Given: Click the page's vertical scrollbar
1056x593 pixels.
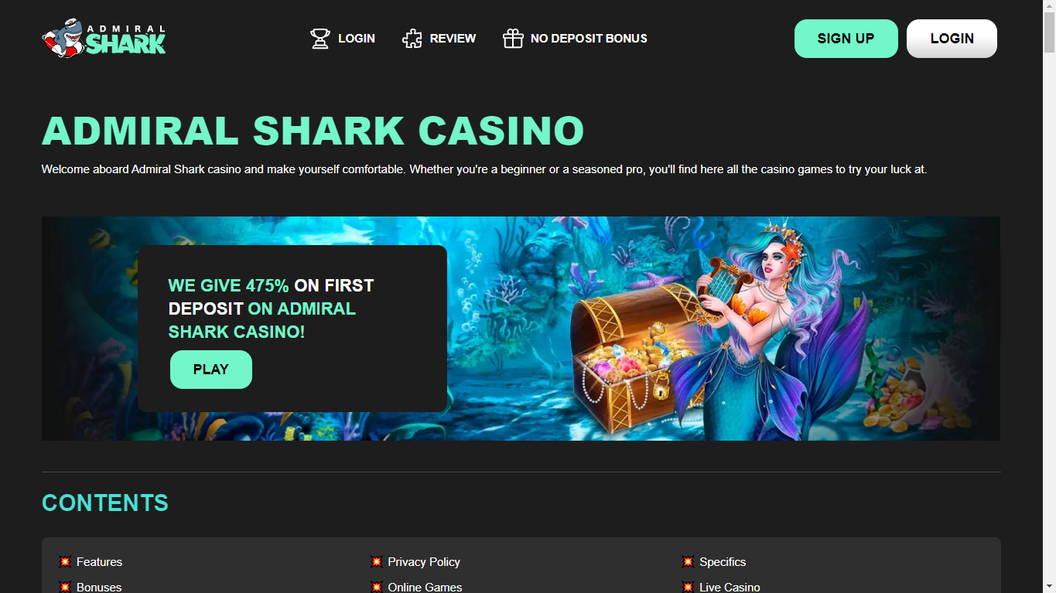Looking at the screenshot, I should [x=1049, y=296].
